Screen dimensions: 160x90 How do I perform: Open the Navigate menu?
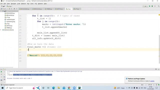click(x=13, y=4)
